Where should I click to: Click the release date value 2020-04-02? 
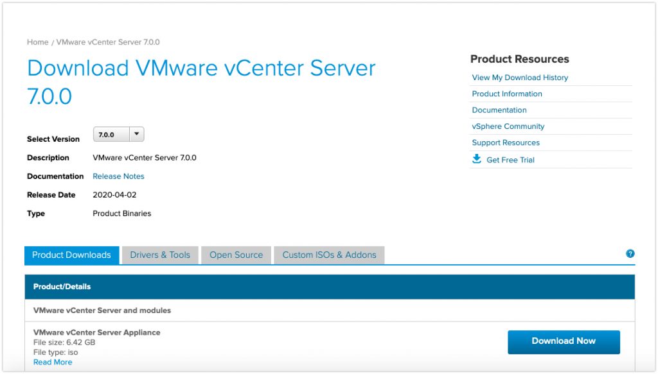point(114,195)
